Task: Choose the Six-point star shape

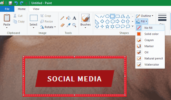Action: pos(113,26)
